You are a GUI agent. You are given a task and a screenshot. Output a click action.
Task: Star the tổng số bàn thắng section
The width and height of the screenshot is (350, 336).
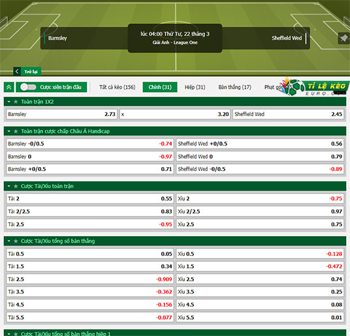tap(16, 241)
